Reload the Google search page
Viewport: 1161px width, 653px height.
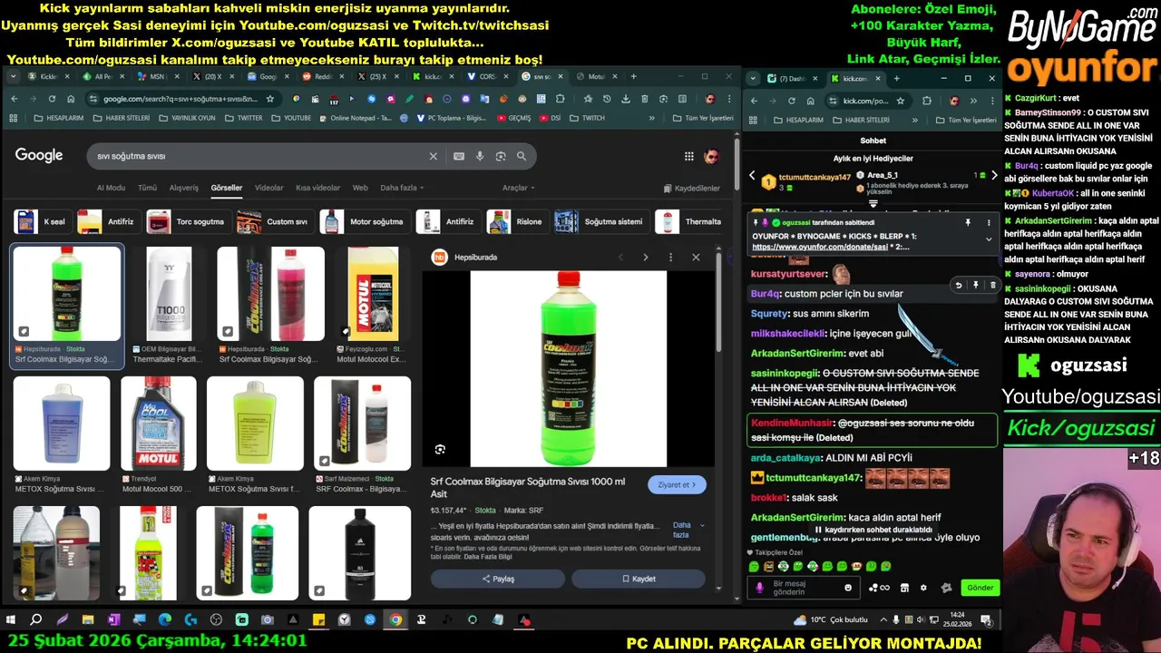point(52,99)
